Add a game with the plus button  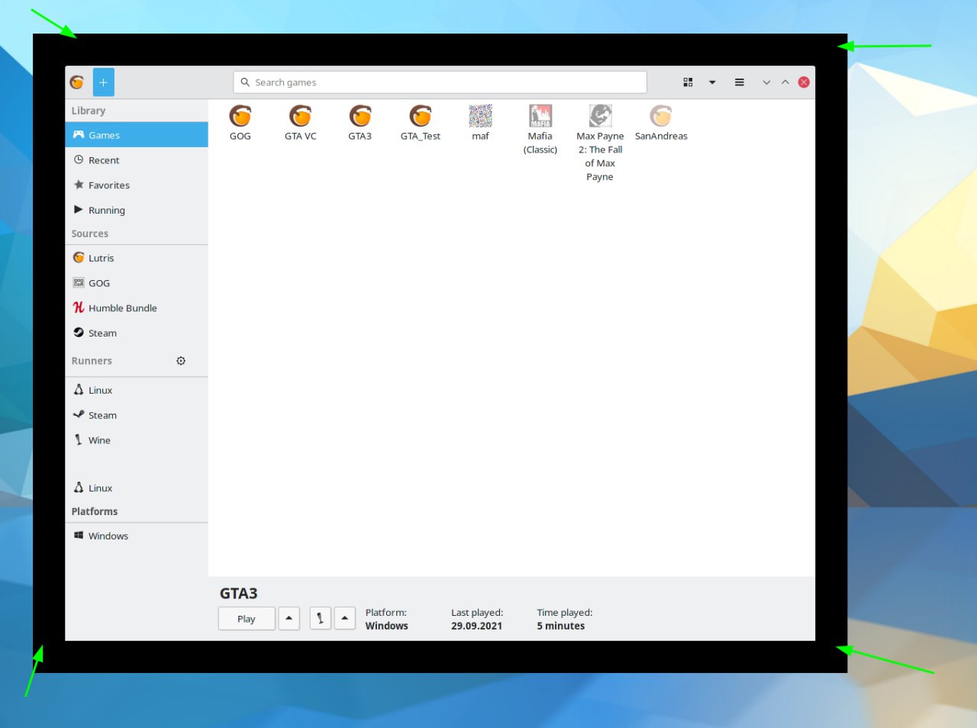[104, 82]
